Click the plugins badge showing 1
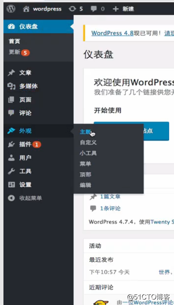Viewport: 174px width, 305px height. coord(37,144)
